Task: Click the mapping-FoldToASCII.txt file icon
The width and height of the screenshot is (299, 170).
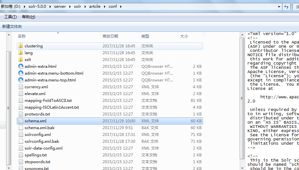Action: click(21, 101)
